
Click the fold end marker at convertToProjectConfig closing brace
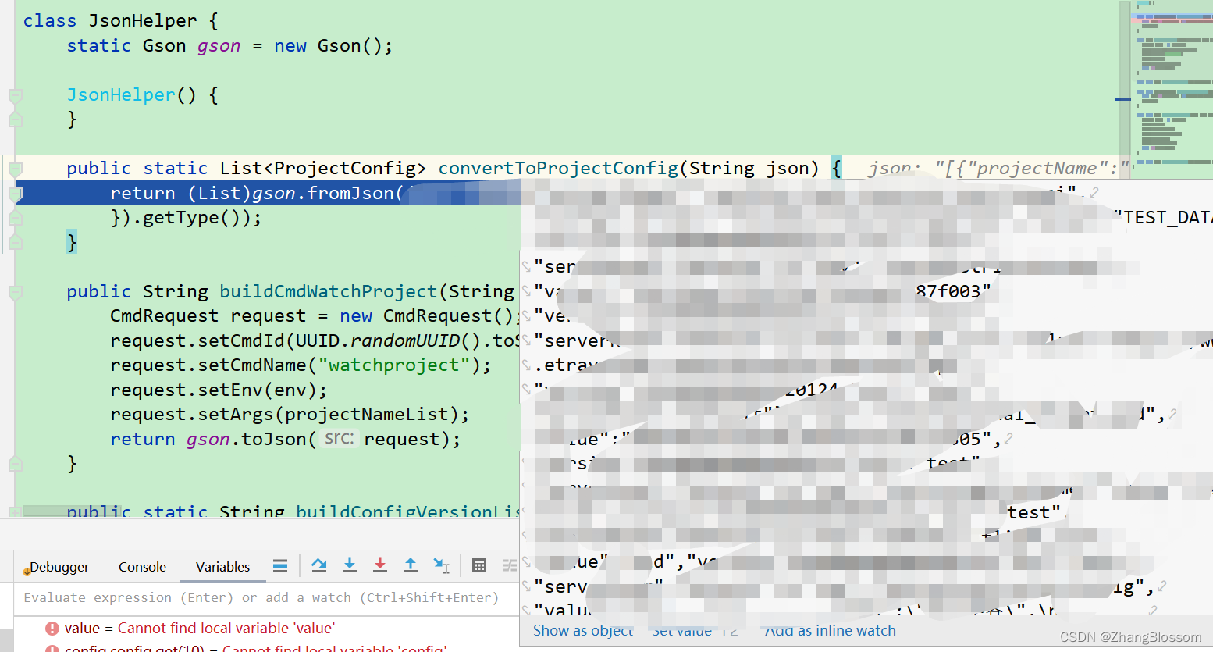click(15, 242)
